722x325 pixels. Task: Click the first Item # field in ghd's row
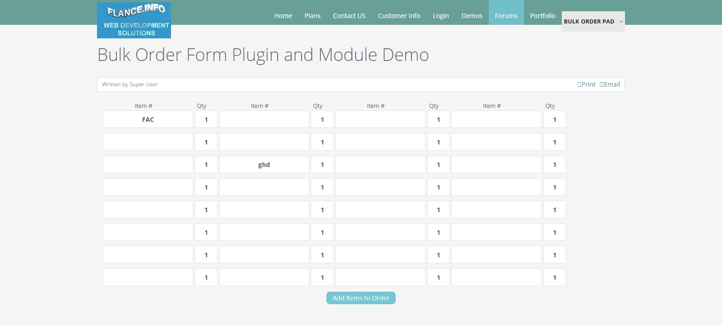[x=148, y=165]
